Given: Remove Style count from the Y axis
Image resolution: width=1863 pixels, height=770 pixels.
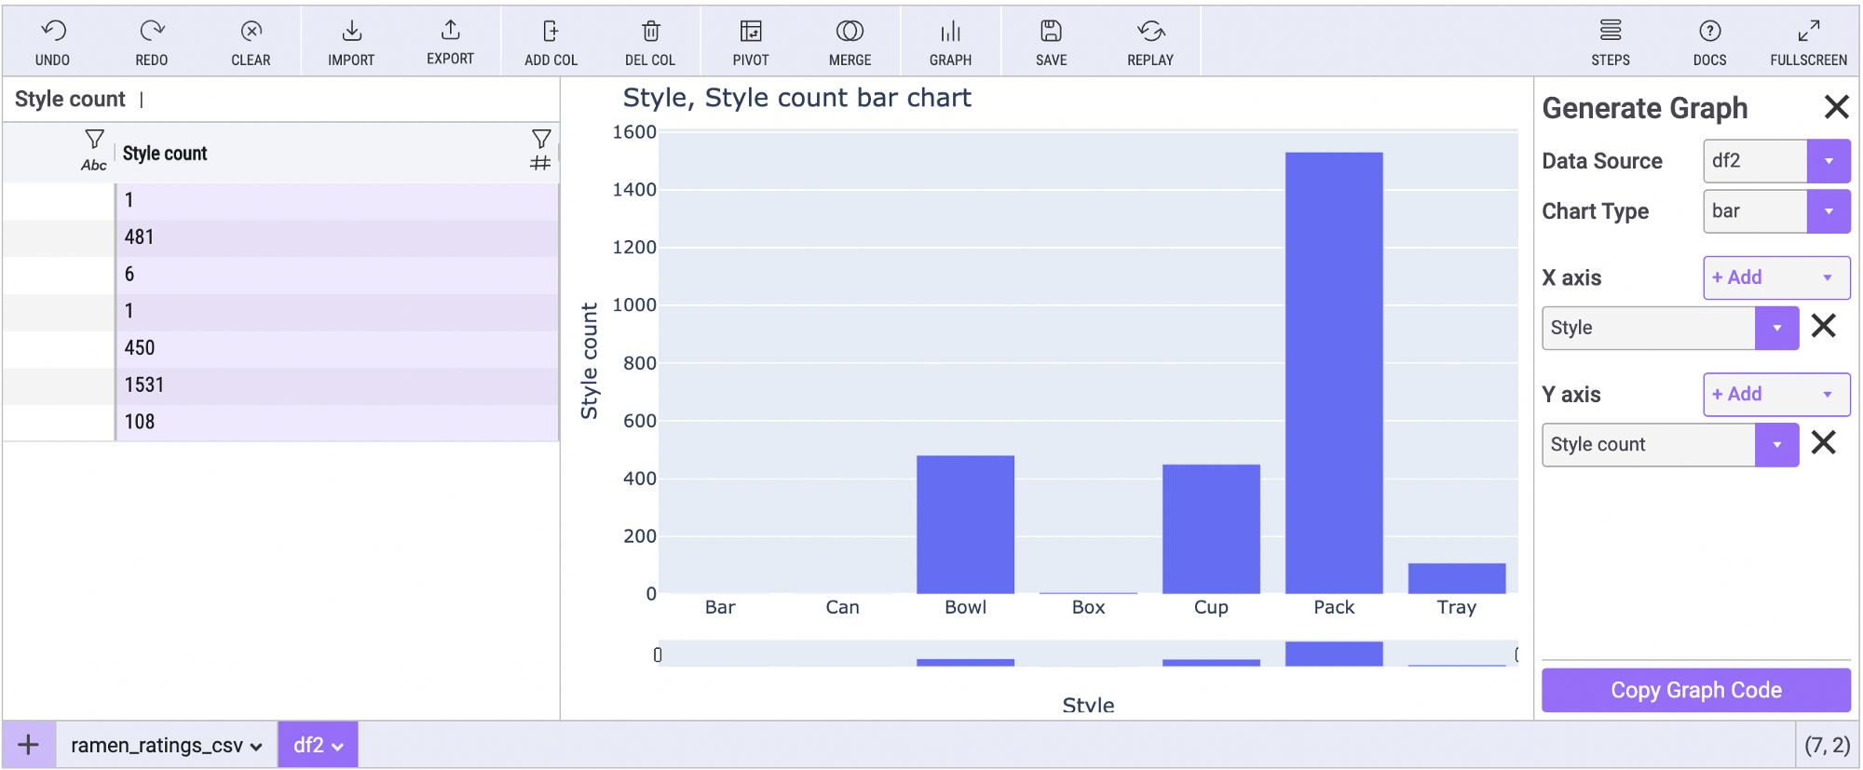Looking at the screenshot, I should click(x=1824, y=442).
